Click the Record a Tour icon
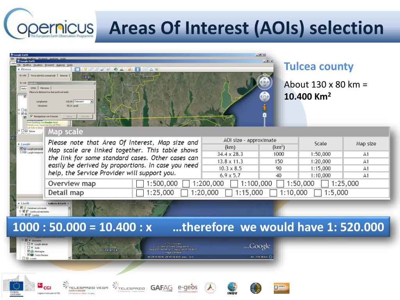The image size is (400, 300). coord(108,70)
